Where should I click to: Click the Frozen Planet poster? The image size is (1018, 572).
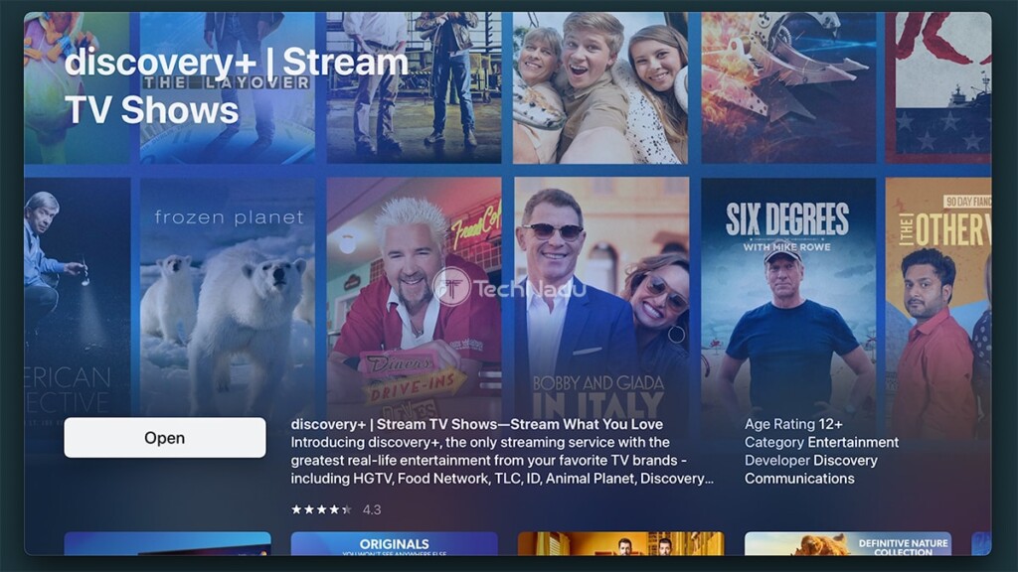(228, 296)
